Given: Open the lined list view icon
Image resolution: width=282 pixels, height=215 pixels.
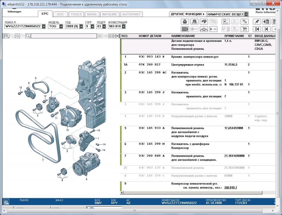Looking at the screenshot, I should [x=185, y=29].
